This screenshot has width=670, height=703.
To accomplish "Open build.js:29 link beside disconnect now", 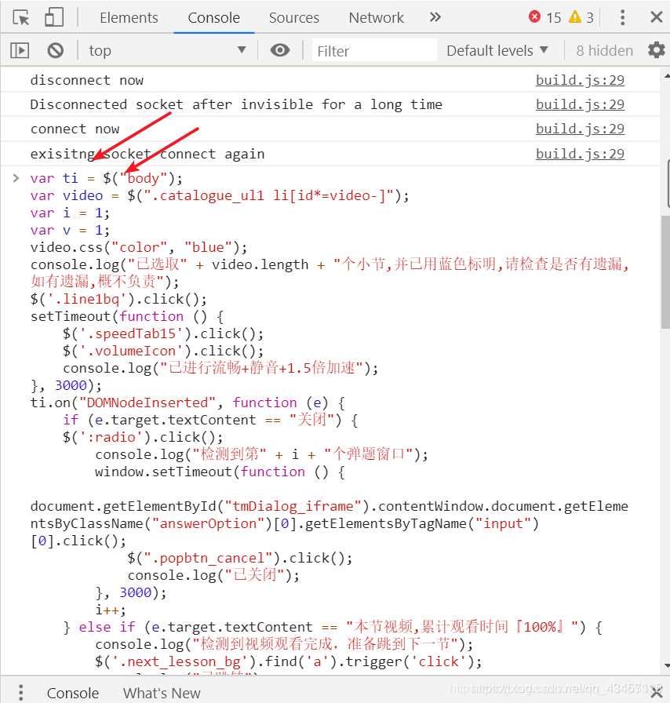I will (x=580, y=80).
